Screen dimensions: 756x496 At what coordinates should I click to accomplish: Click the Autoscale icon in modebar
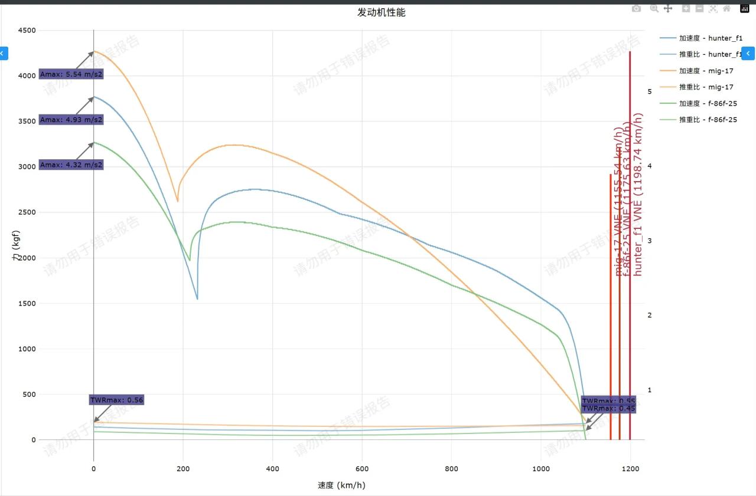pyautogui.click(x=713, y=8)
